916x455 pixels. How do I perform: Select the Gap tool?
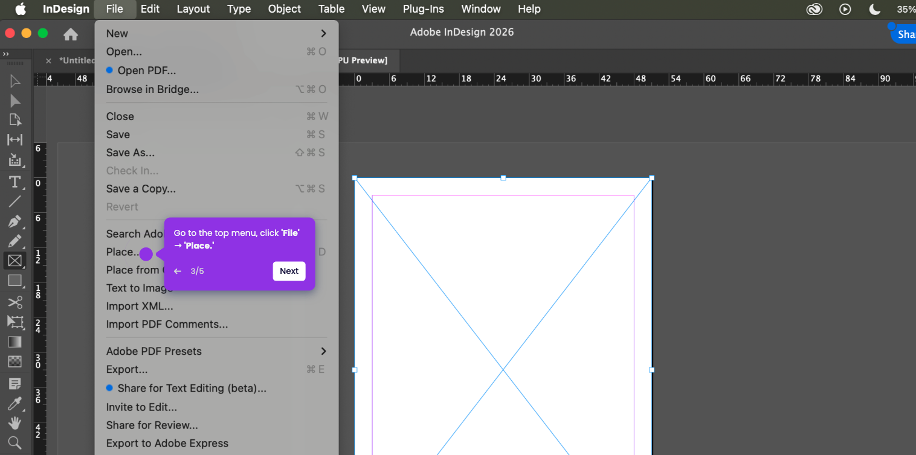tap(15, 140)
